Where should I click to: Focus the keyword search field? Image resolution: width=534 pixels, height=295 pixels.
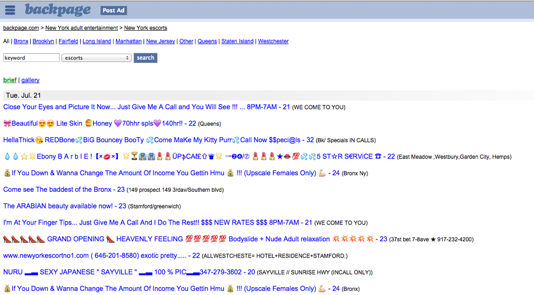coord(31,58)
